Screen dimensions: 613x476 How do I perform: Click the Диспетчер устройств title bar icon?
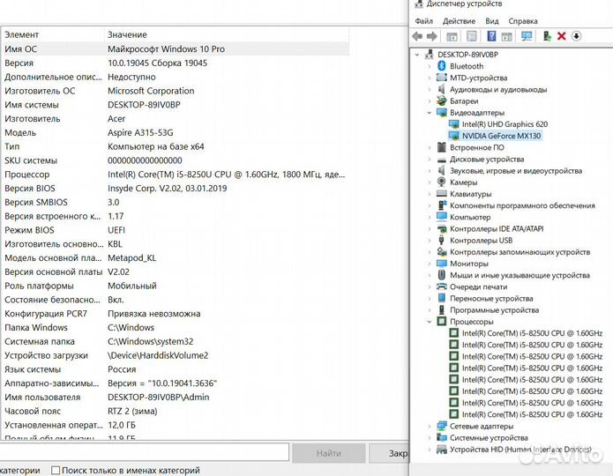(418, 4)
